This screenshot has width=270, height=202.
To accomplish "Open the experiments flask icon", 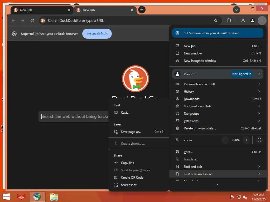I will (243, 21).
